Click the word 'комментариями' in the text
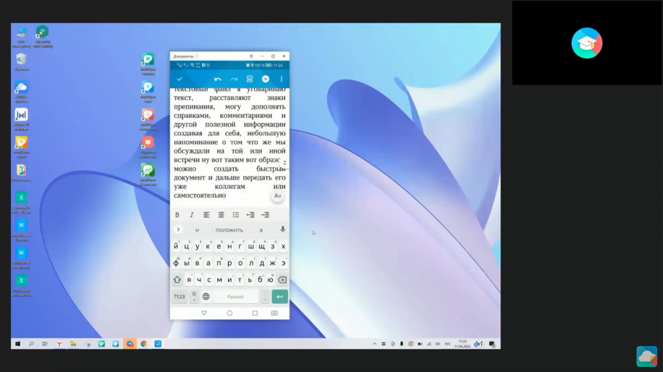The height and width of the screenshot is (372, 663). coord(246,115)
